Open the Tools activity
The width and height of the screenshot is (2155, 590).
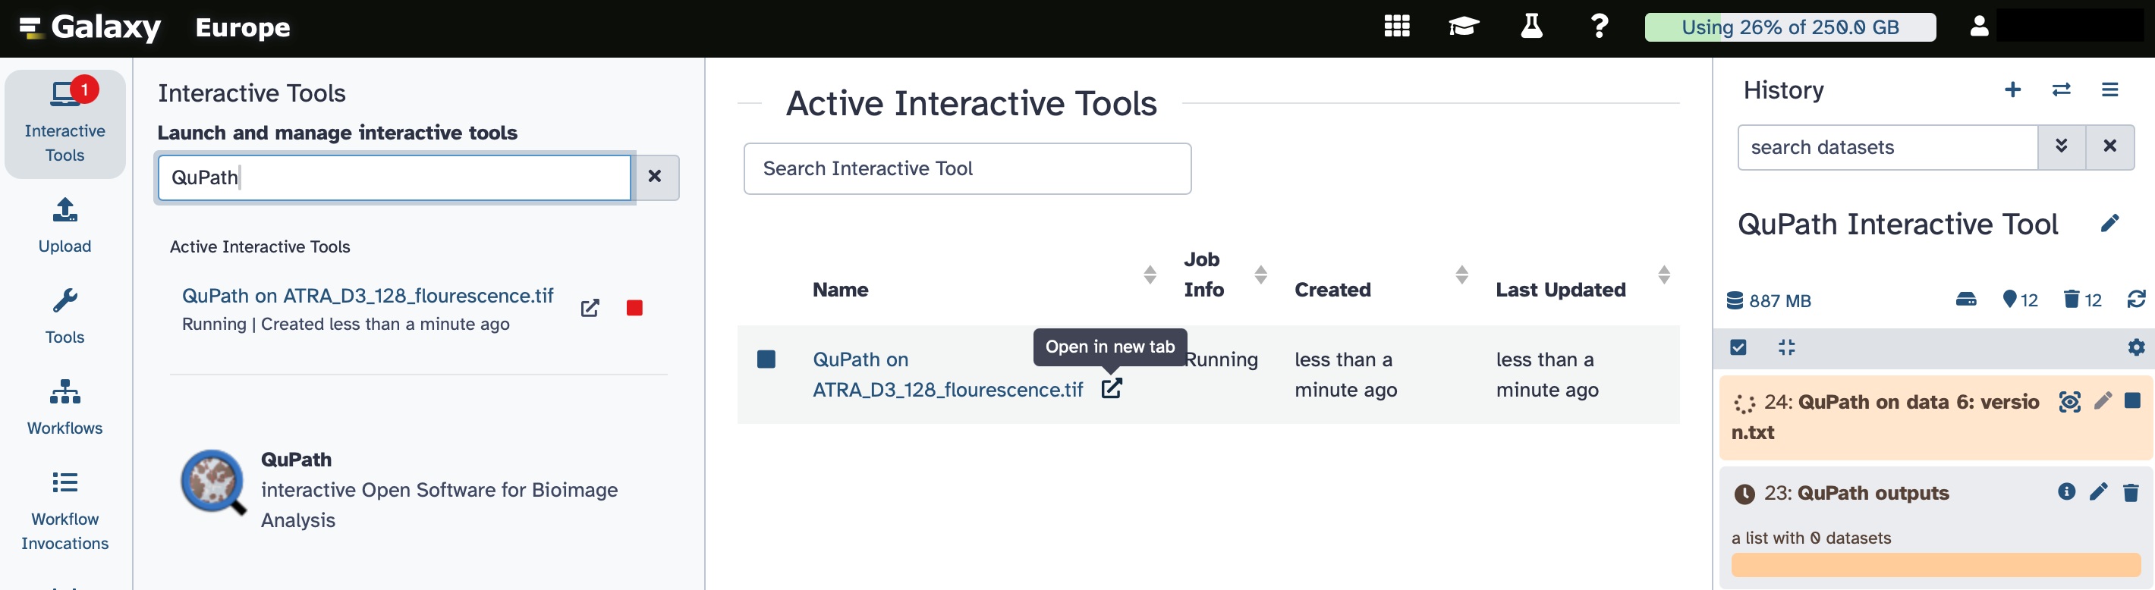click(65, 317)
